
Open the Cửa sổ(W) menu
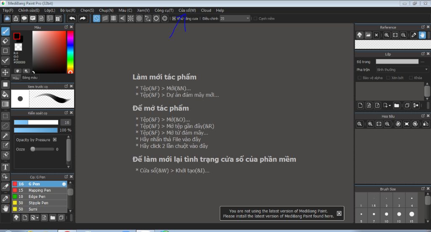coord(187,11)
